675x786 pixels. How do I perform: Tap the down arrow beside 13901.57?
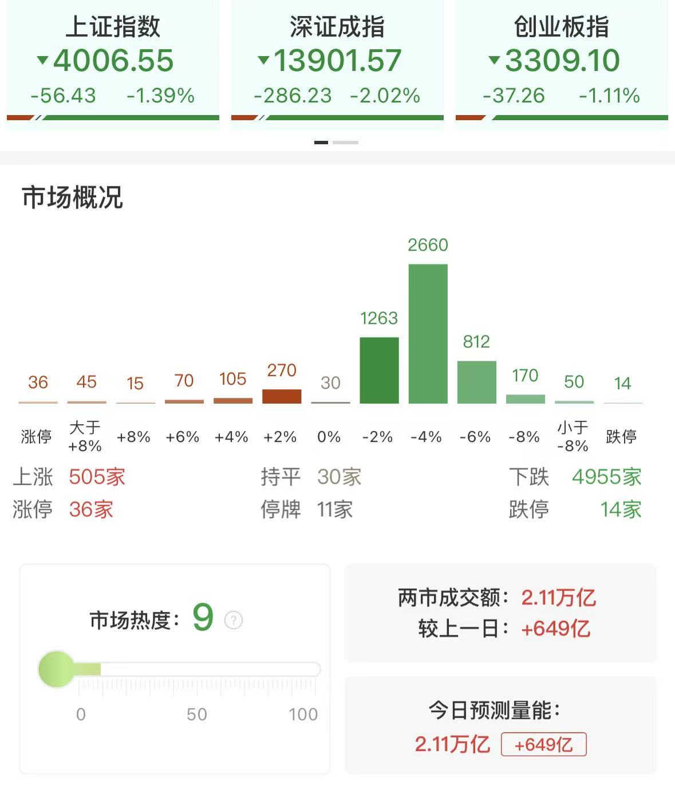[263, 60]
